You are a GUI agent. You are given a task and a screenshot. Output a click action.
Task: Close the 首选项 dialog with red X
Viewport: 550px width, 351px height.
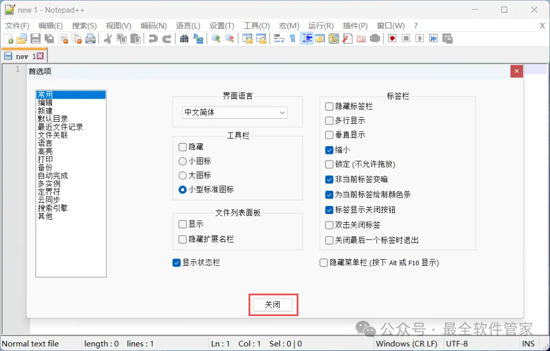tap(516, 71)
